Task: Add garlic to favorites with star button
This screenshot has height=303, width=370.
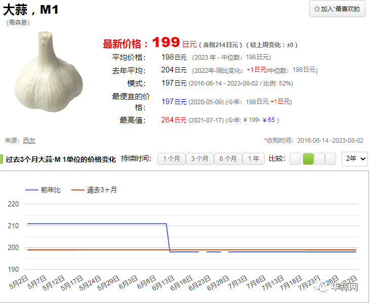Action: click(x=337, y=9)
